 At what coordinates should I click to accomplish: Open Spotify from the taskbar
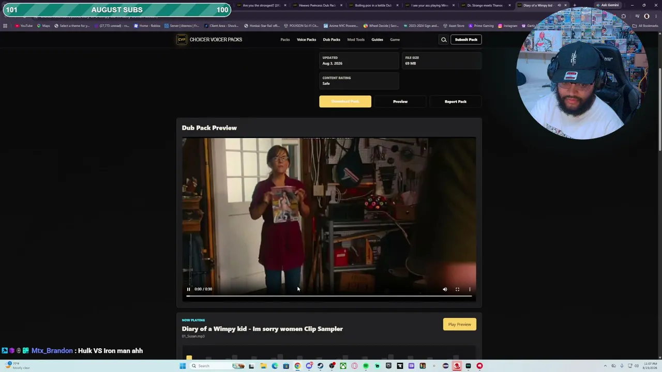click(366, 366)
